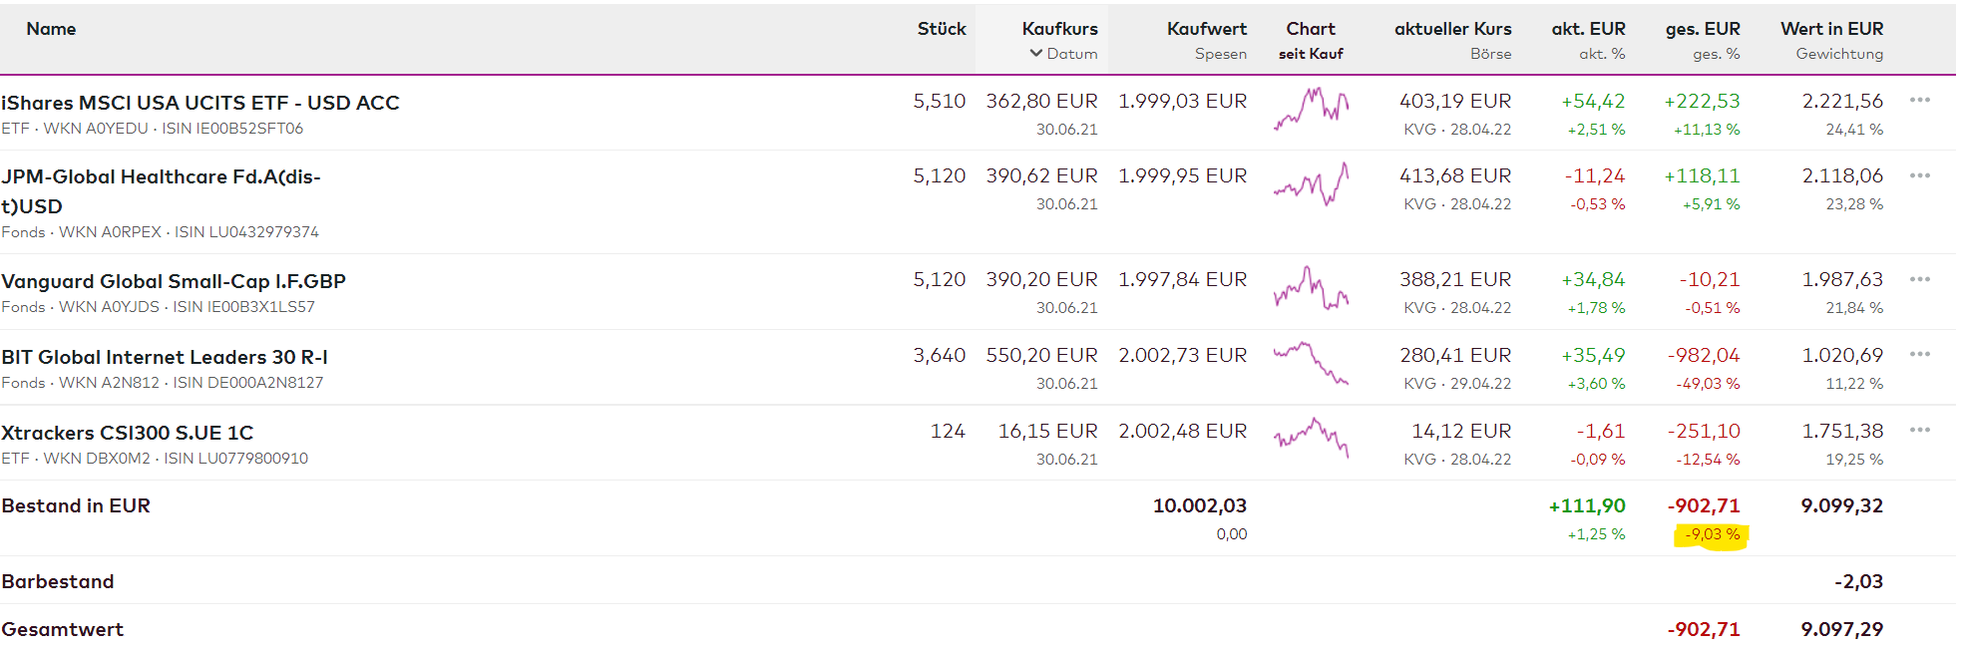Open iShares MSCI USA UCITS ETF details
This screenshot has height=651, width=1965.
tap(200, 103)
